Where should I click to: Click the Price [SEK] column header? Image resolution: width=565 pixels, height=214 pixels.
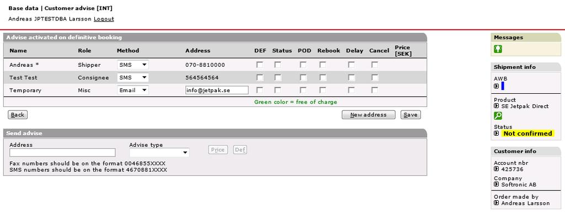[x=403, y=51]
